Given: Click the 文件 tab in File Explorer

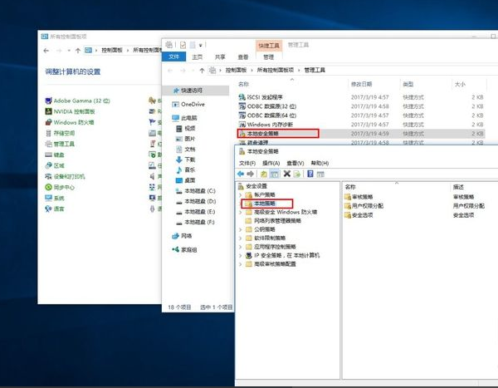Looking at the screenshot, I should pyautogui.click(x=174, y=56).
